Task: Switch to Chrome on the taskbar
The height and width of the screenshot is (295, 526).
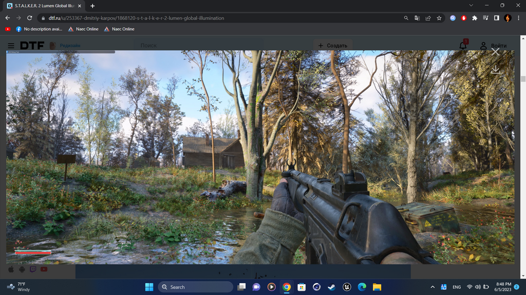Action: point(287,287)
